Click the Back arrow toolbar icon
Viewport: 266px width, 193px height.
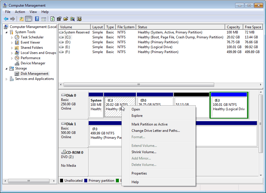pos(6,19)
